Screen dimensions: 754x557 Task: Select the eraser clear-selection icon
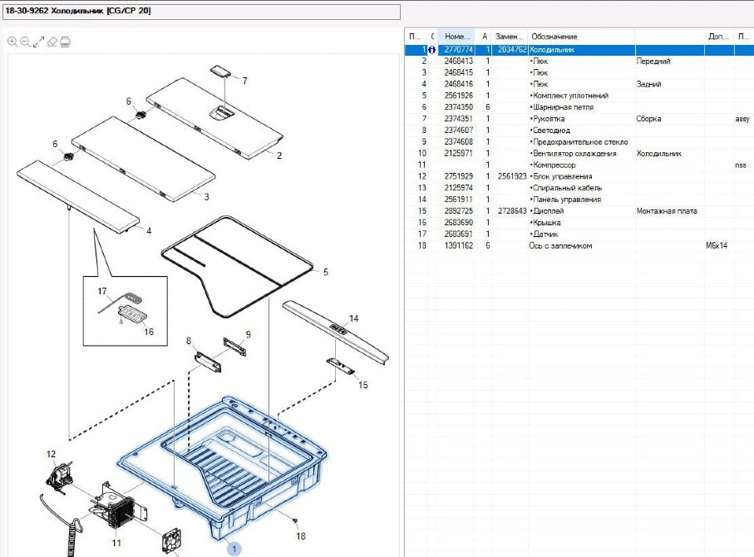pyautogui.click(x=52, y=42)
